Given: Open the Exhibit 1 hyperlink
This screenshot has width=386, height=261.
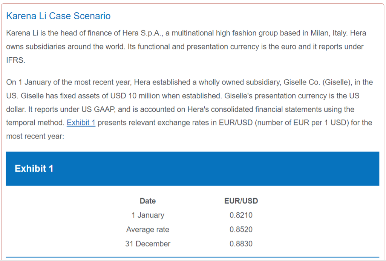Looking at the screenshot, I should [x=81, y=123].
